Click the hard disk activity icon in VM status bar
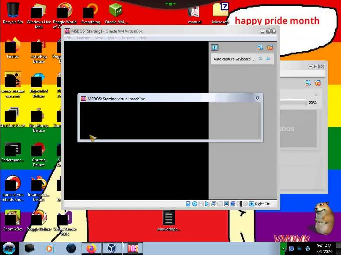 [188, 204]
